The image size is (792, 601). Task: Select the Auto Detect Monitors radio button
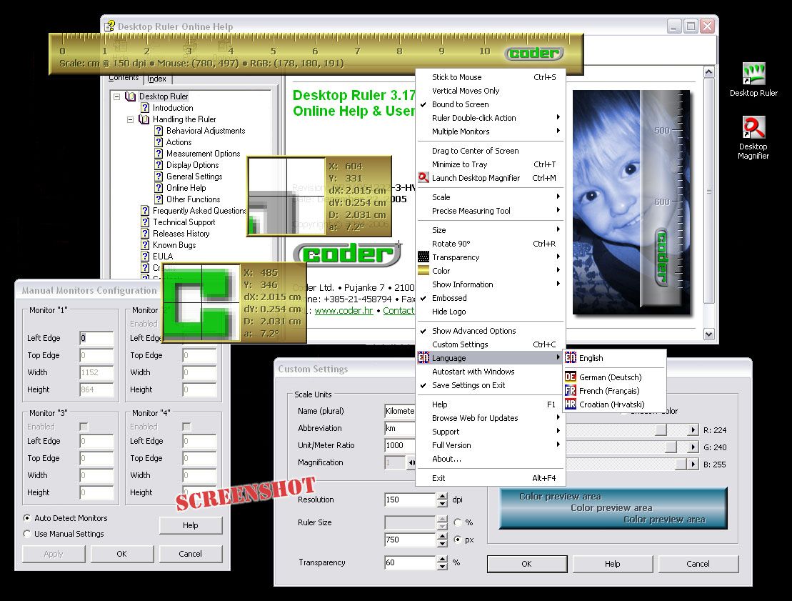26,517
